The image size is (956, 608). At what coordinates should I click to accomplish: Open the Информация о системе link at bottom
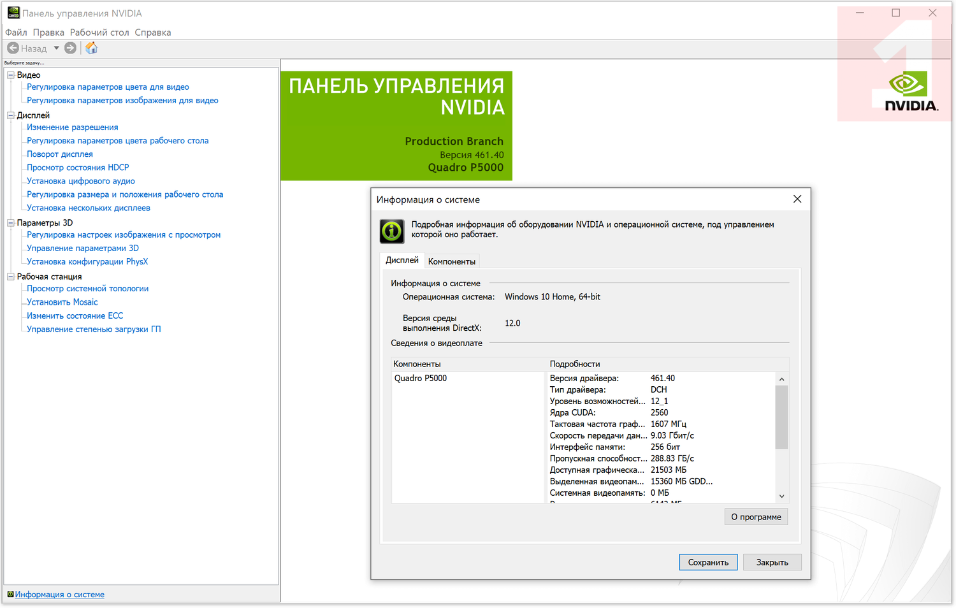60,595
